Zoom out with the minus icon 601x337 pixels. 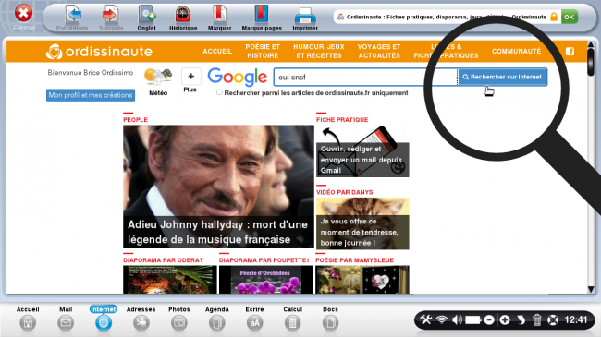[x=489, y=319]
